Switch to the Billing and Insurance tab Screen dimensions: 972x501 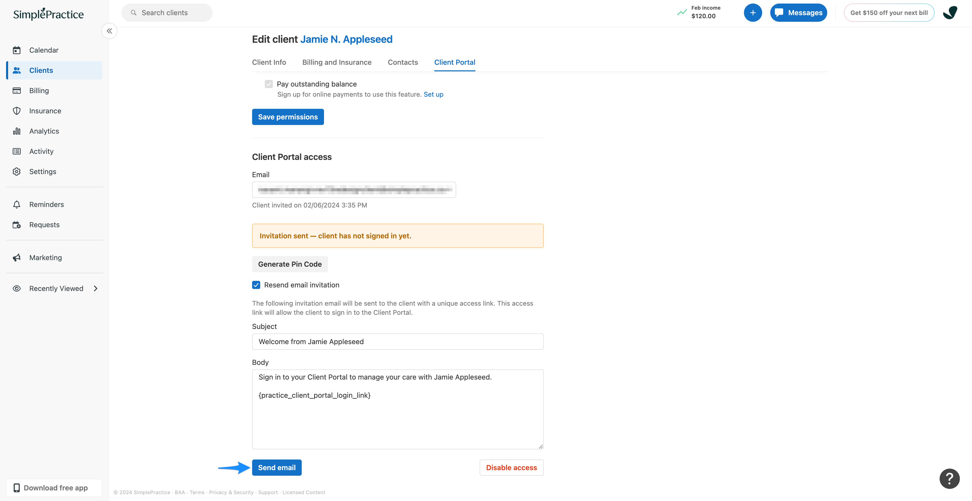(337, 62)
